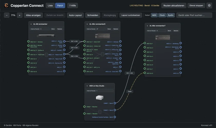Viewport: 216px width, 128px height.
Task: Click the internal router node in AL-88c verstaerker6
Action: (x=102, y=54)
